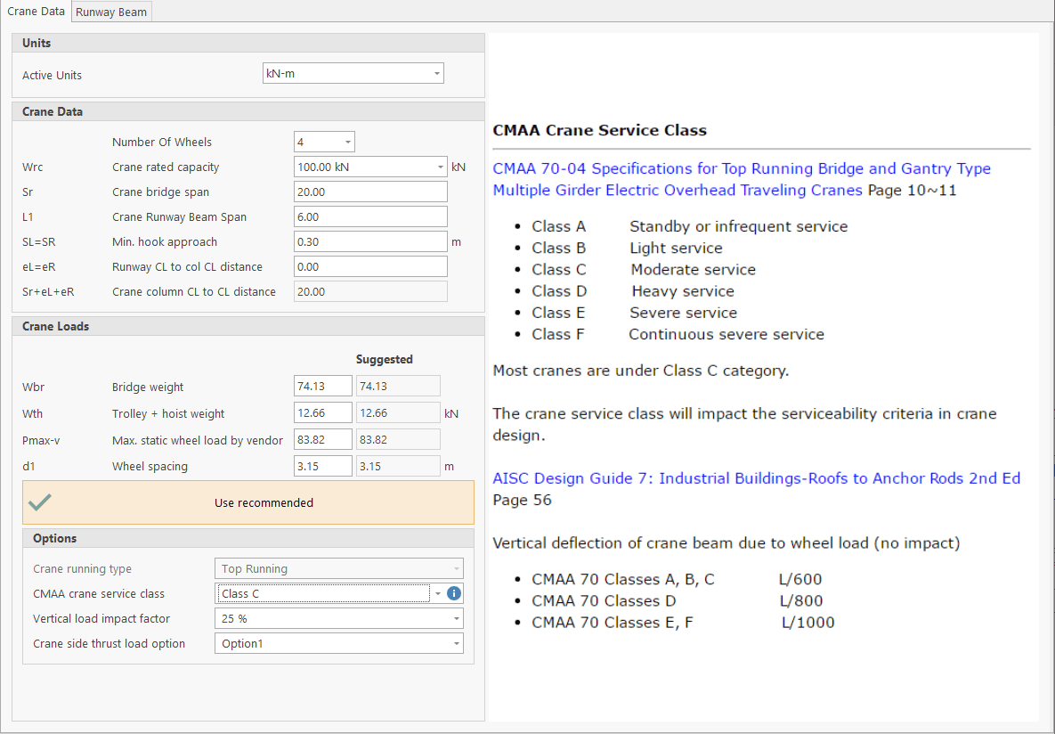Click the Runway CL to col CL distance field

(x=369, y=266)
